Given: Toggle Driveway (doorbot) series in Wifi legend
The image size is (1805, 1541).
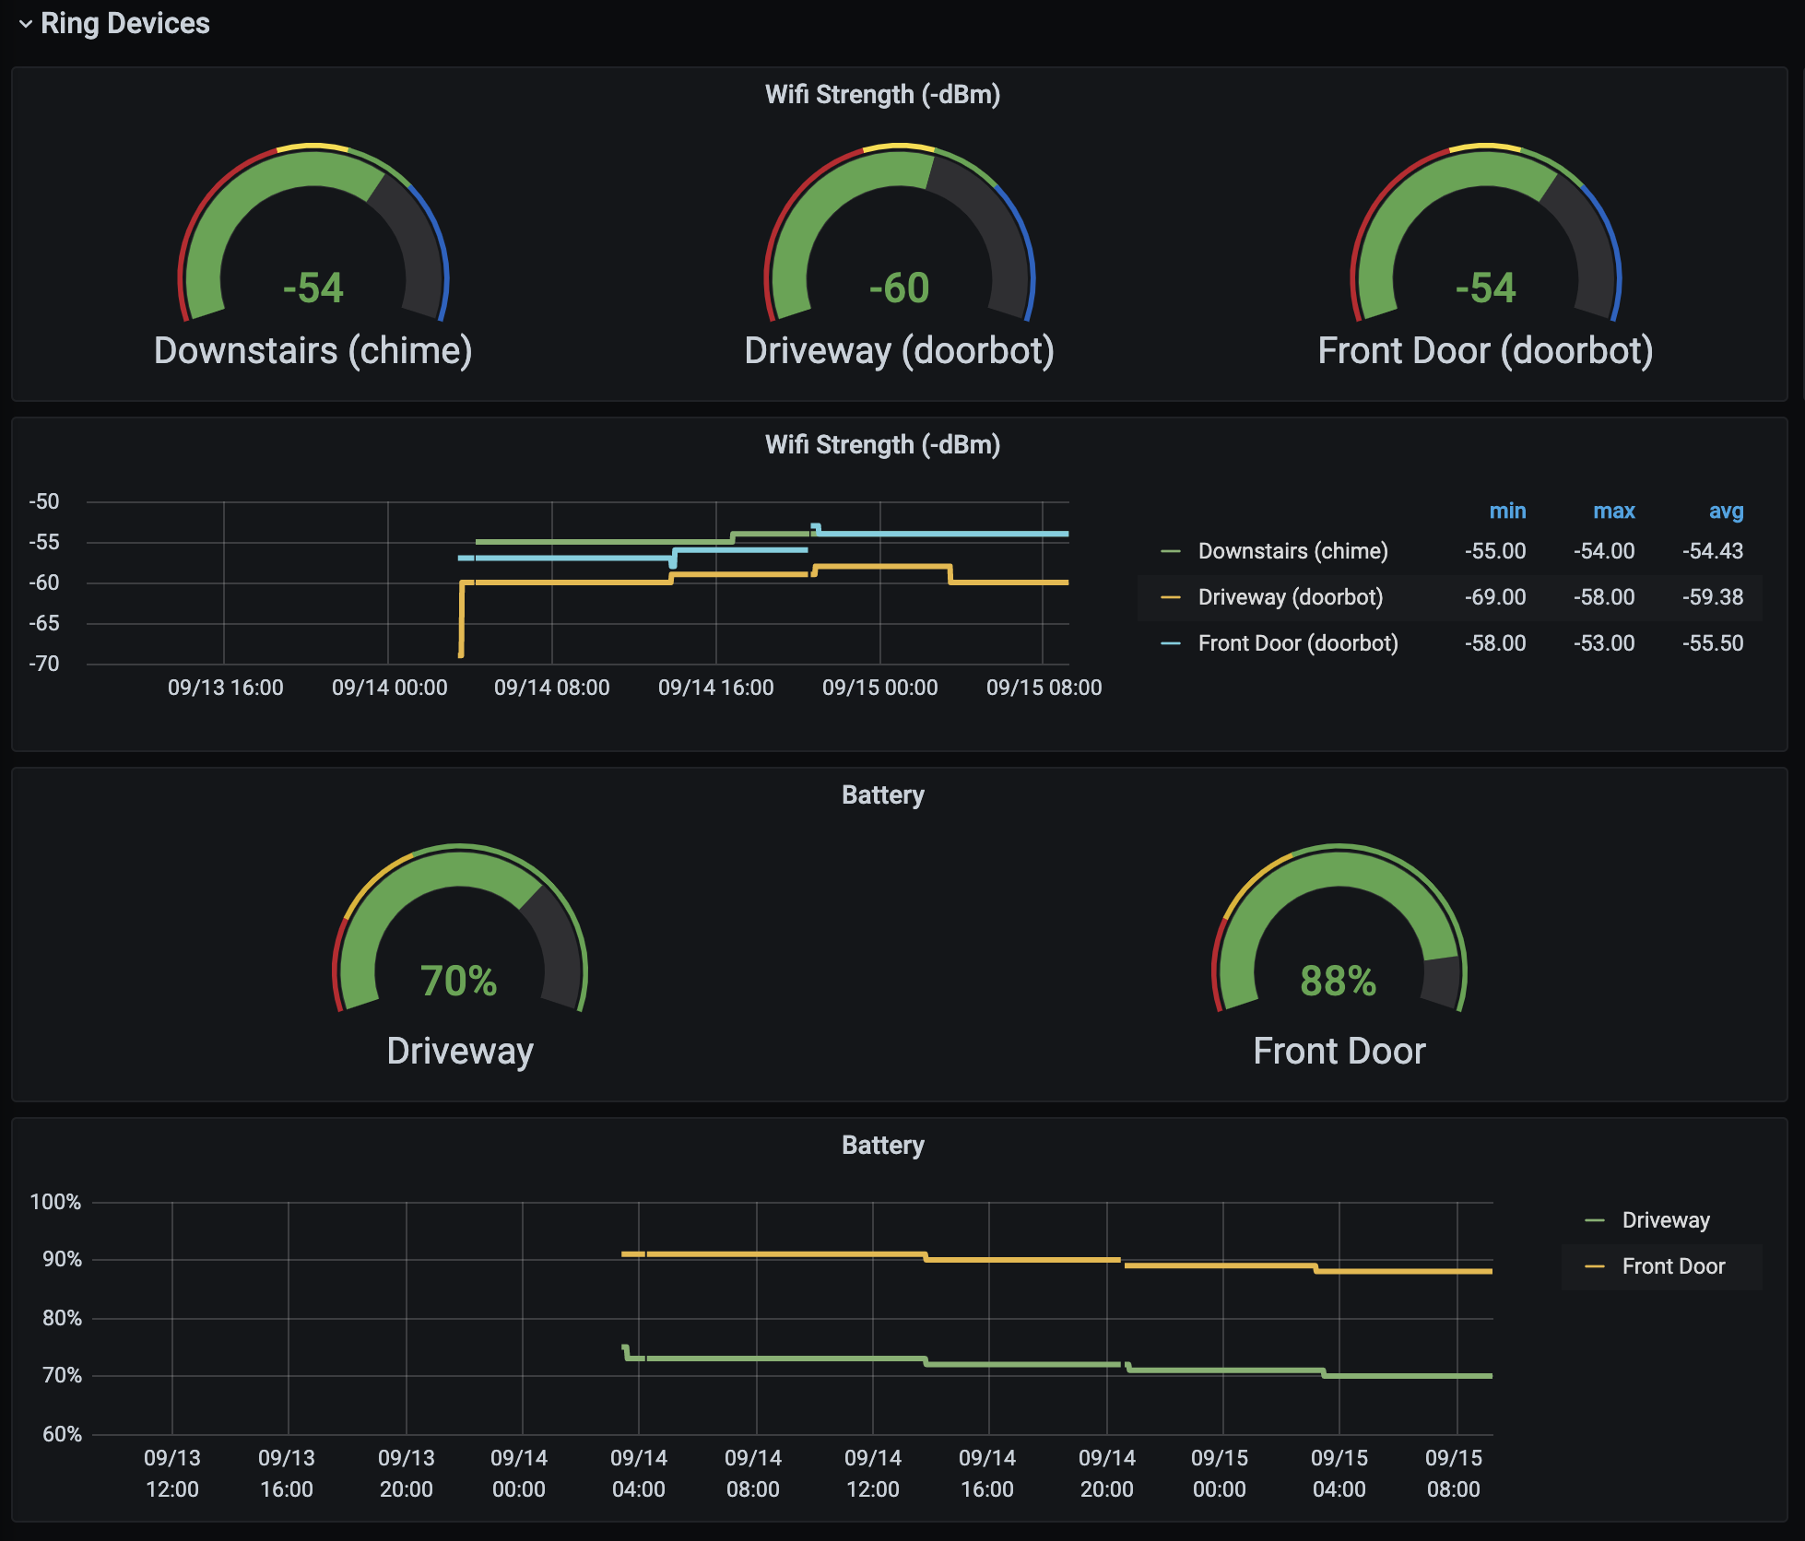Looking at the screenshot, I should click(1290, 597).
